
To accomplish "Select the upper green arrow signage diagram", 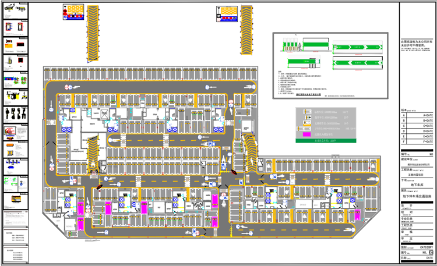I will click(x=357, y=47).
